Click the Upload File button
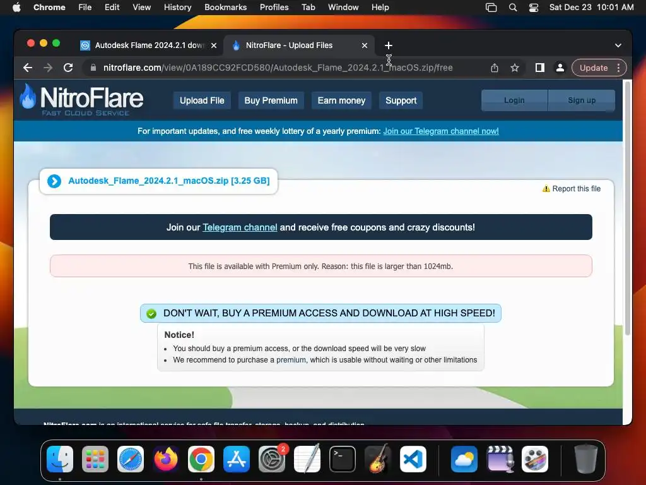Screen dimensions: 646x485 [x=202, y=100]
